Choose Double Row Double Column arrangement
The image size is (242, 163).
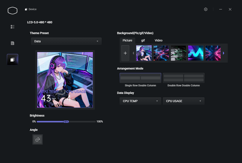(x=183, y=78)
